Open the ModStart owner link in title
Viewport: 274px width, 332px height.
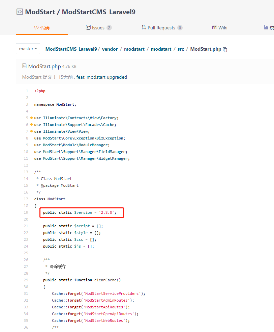(x=40, y=12)
